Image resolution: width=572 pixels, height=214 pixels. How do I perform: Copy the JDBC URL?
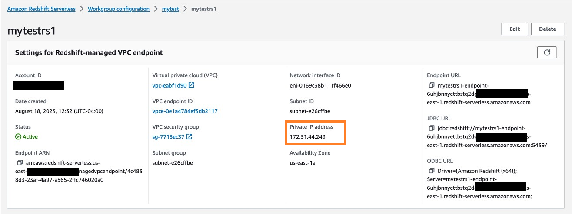(x=432, y=128)
